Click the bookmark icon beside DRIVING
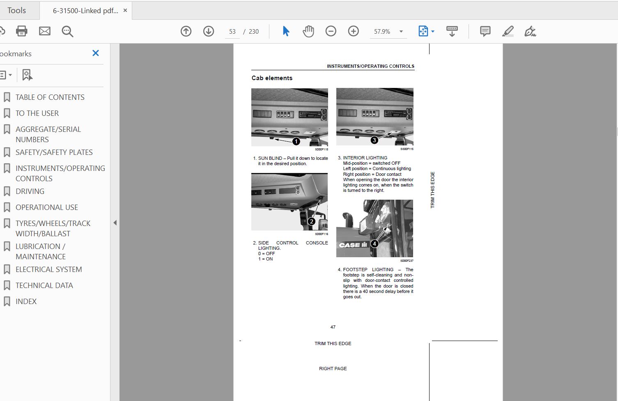Screen dimensions: 618x401 pos(7,191)
